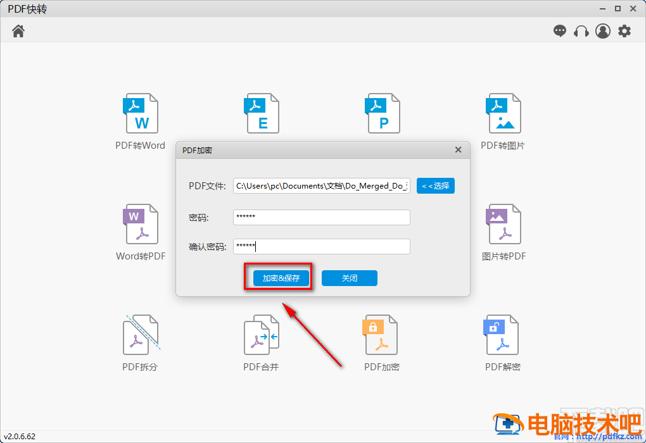
Task: Open the settings gear icon
Action: click(x=624, y=31)
